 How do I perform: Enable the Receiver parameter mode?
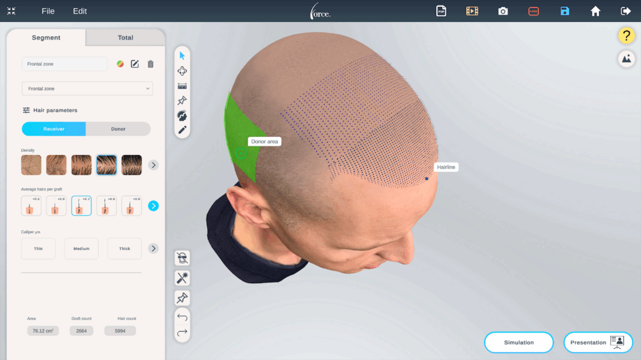[x=53, y=129]
